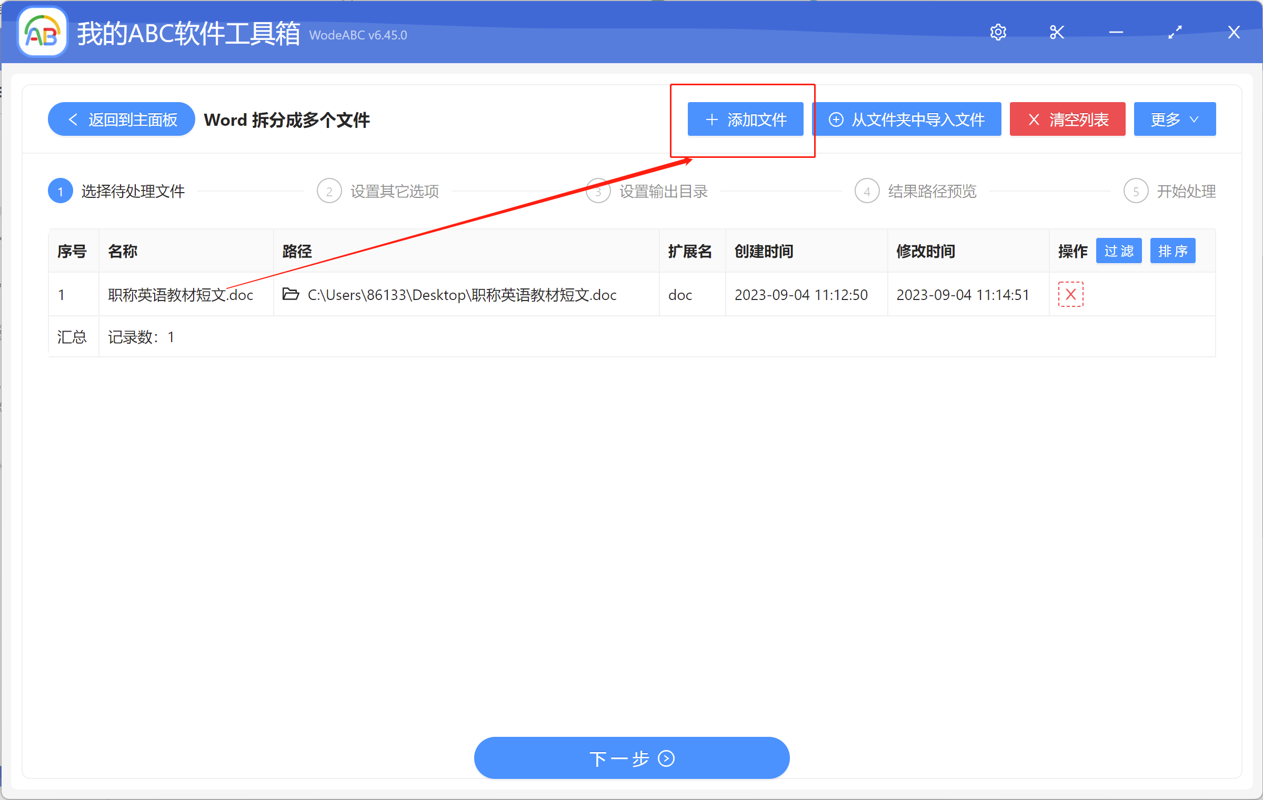Expand the 更多 dropdown

coord(1174,119)
